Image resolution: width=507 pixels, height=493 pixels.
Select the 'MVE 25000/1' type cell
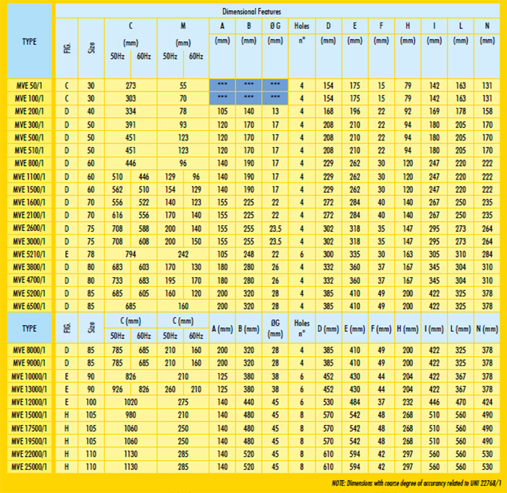pyautogui.click(x=29, y=467)
